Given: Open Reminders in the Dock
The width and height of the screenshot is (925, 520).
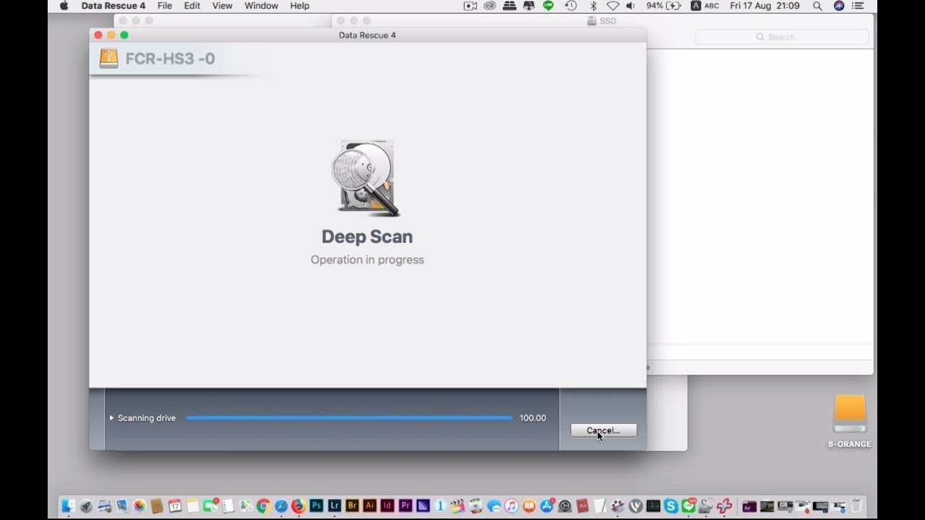Looking at the screenshot, I should 228,506.
